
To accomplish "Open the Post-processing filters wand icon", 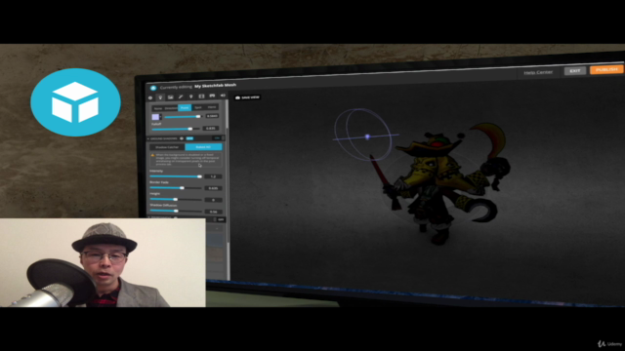I will (x=181, y=97).
